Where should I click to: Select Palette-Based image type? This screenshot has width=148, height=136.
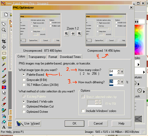[x=24, y=75]
